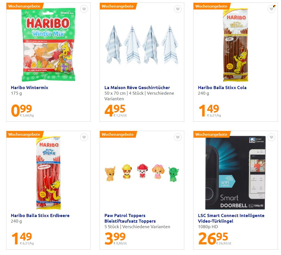
Task: Favorite the Haribo Wintermix with heart icon
Action: pos(84,9)
